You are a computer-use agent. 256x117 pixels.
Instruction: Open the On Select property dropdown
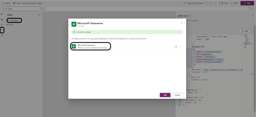tap(22, 9)
